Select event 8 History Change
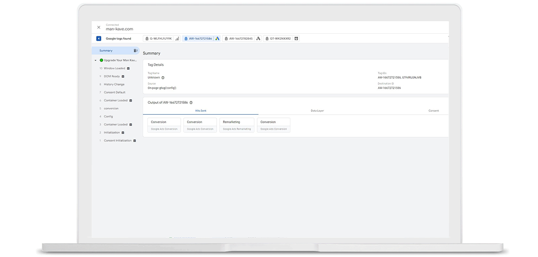Image resolution: width=538 pixels, height=257 pixels. tap(112, 85)
